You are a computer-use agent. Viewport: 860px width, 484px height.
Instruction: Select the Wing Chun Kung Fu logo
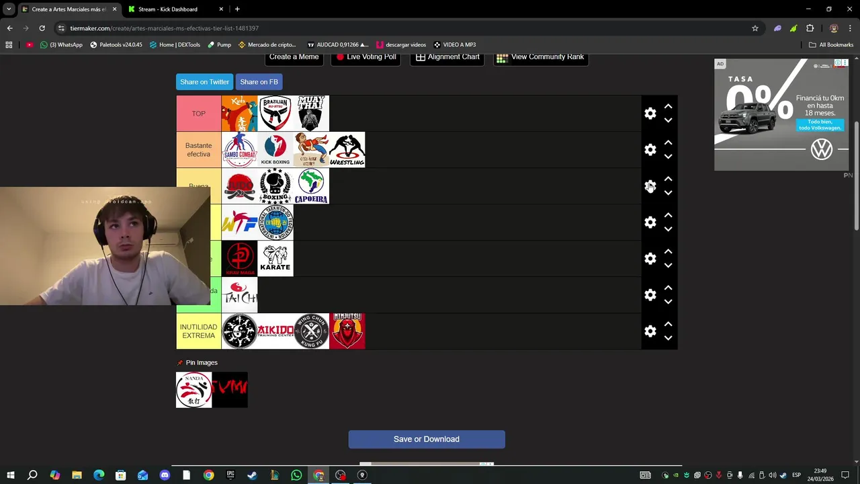(x=311, y=331)
